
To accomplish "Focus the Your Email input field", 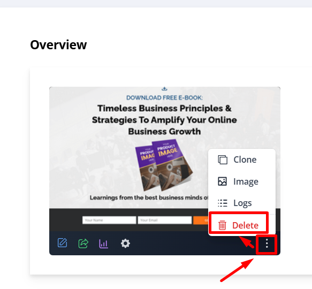I will 164,220.
